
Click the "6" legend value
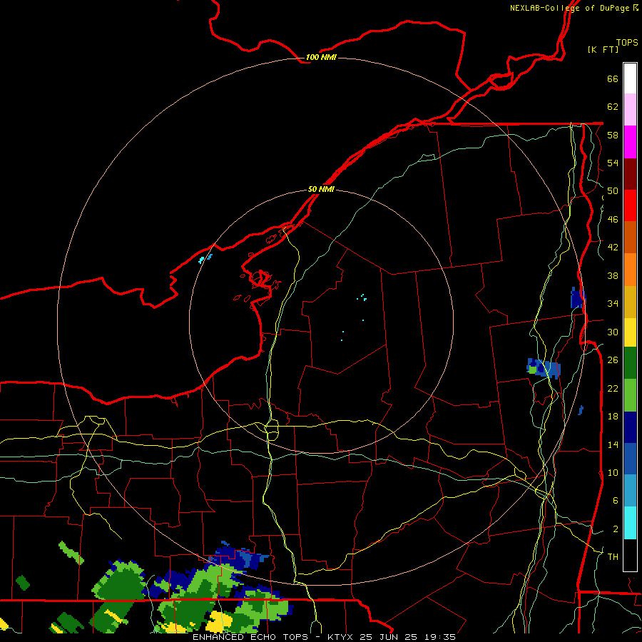(616, 500)
